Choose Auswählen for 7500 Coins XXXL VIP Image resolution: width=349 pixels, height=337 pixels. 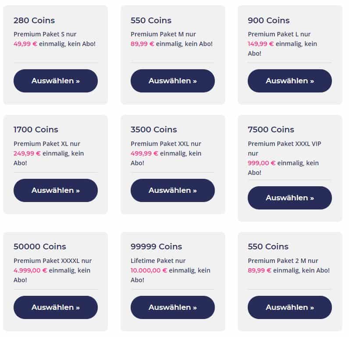pos(290,198)
